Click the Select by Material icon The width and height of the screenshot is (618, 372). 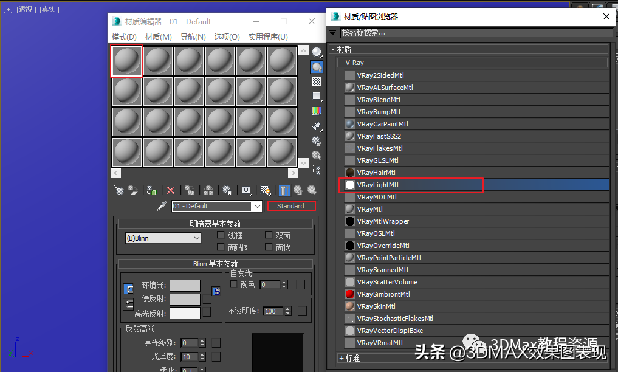[317, 155]
